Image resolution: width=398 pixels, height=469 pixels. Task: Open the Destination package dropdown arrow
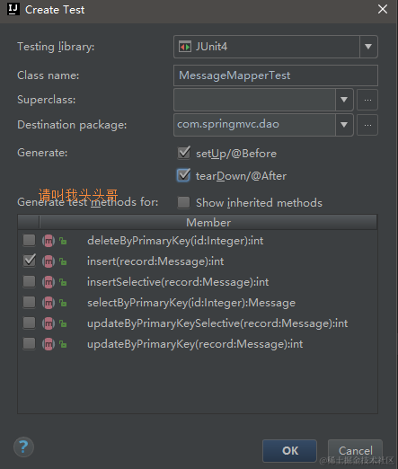(344, 125)
